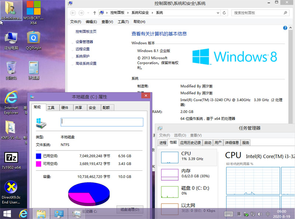This screenshot has width=295, height=219.
Task: Click the 磁盘清理(D) button
Action: [x=130, y=209]
